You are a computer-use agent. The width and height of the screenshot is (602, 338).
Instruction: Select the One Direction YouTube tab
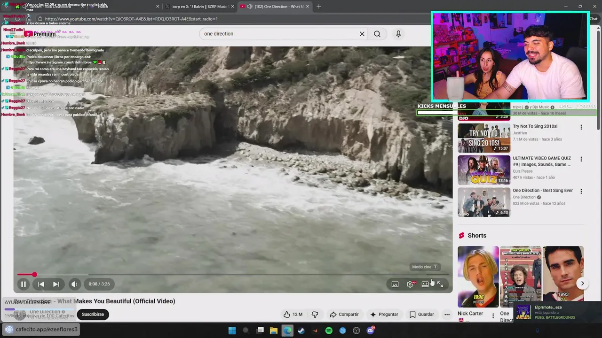point(275,7)
